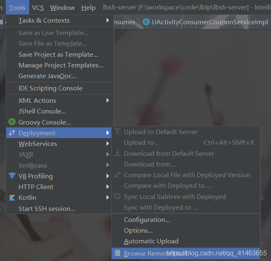Open the Window menu
The image size is (271, 261).
pyautogui.click(x=62, y=7)
